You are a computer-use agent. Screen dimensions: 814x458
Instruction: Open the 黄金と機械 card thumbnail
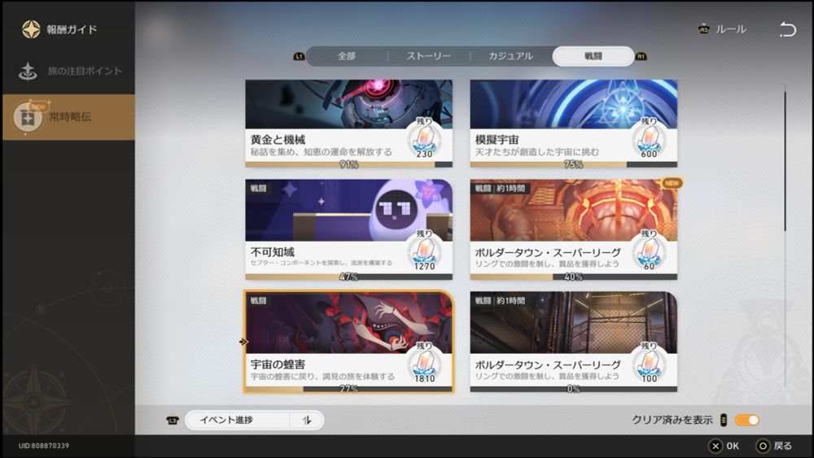[x=348, y=104]
